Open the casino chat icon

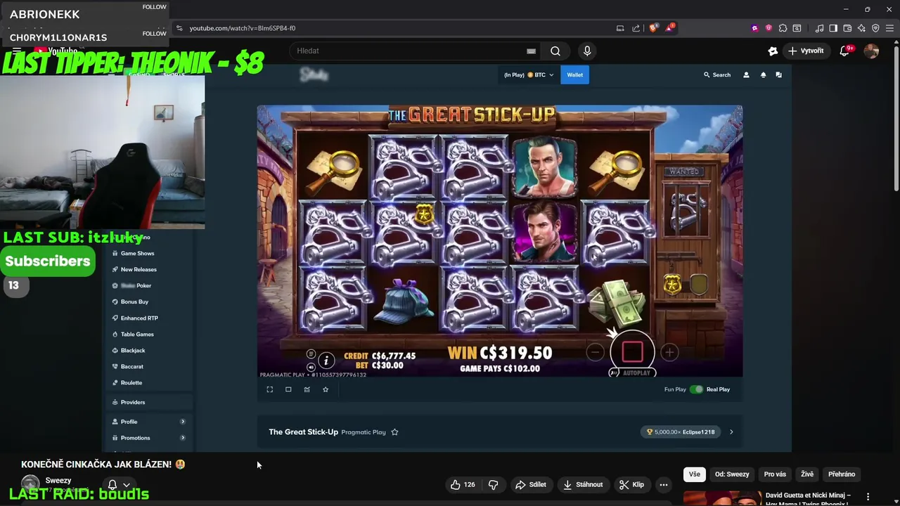[778, 74]
